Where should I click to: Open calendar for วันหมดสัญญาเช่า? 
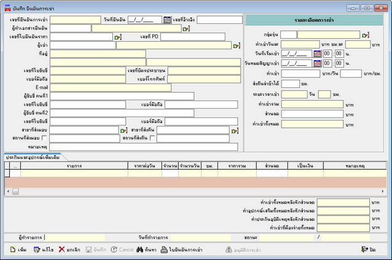pyautogui.click(x=317, y=63)
